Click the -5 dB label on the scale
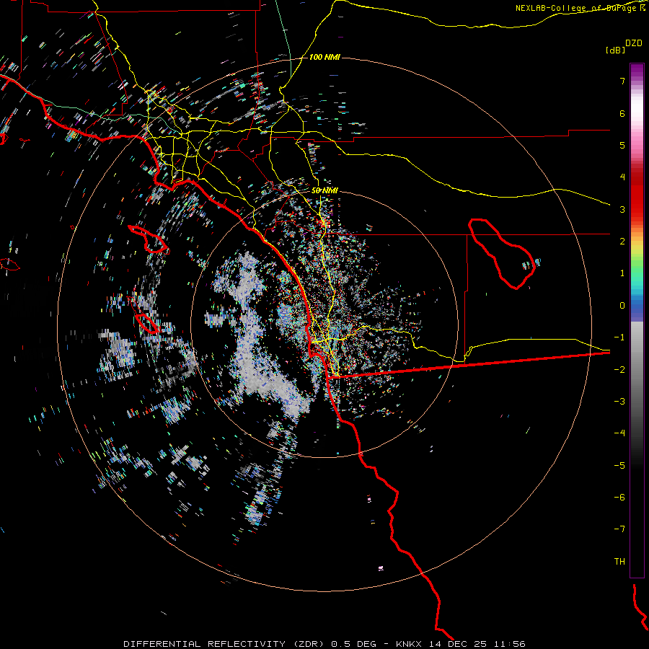The image size is (649, 649). [619, 465]
